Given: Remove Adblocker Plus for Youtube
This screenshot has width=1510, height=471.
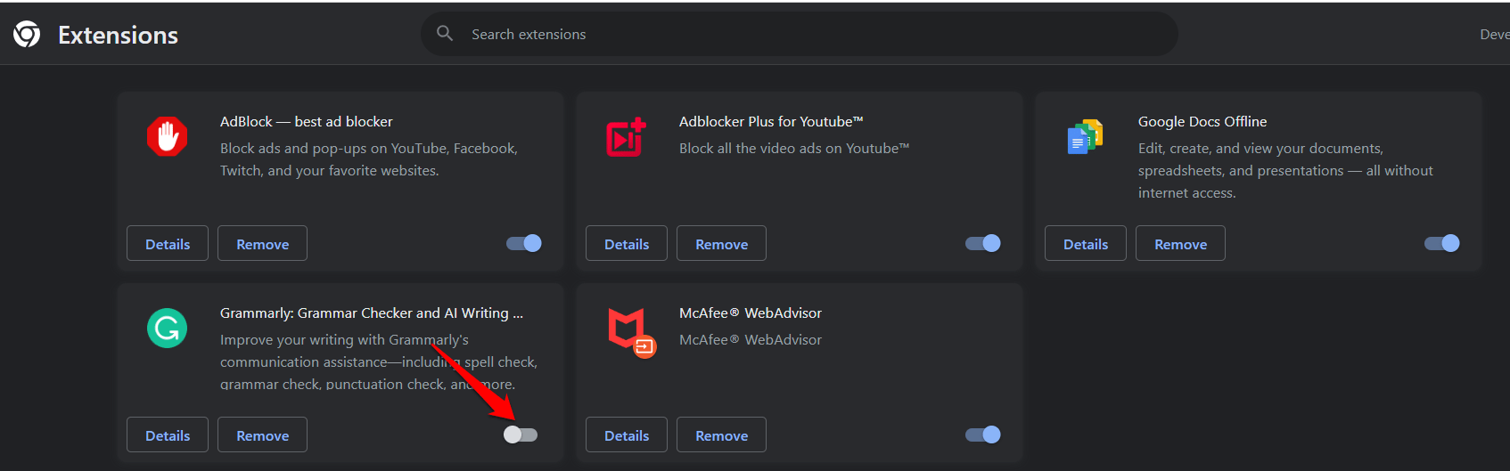Looking at the screenshot, I should (x=721, y=244).
